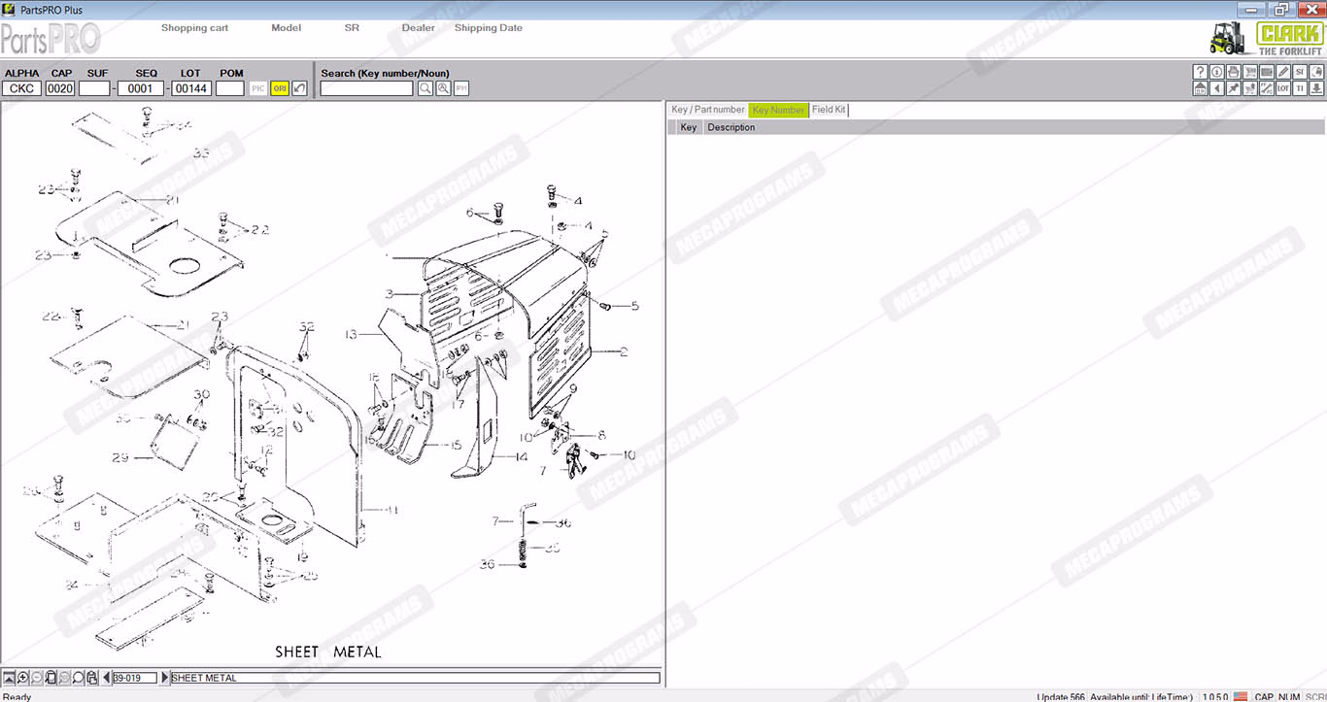Switch to the Key / Part number tab

707,110
